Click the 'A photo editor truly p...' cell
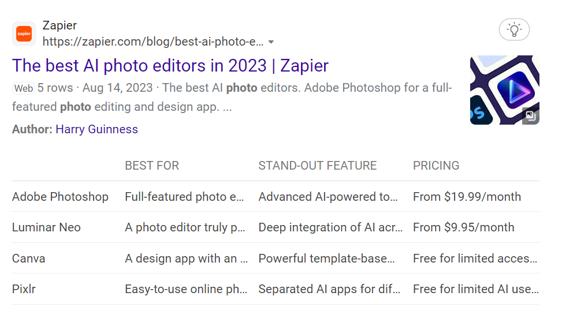The image size is (562, 311). point(185,227)
